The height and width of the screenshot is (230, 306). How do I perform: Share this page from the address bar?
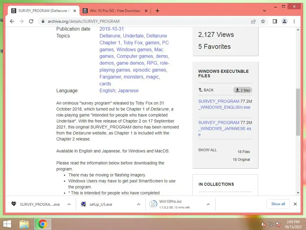(253, 21)
